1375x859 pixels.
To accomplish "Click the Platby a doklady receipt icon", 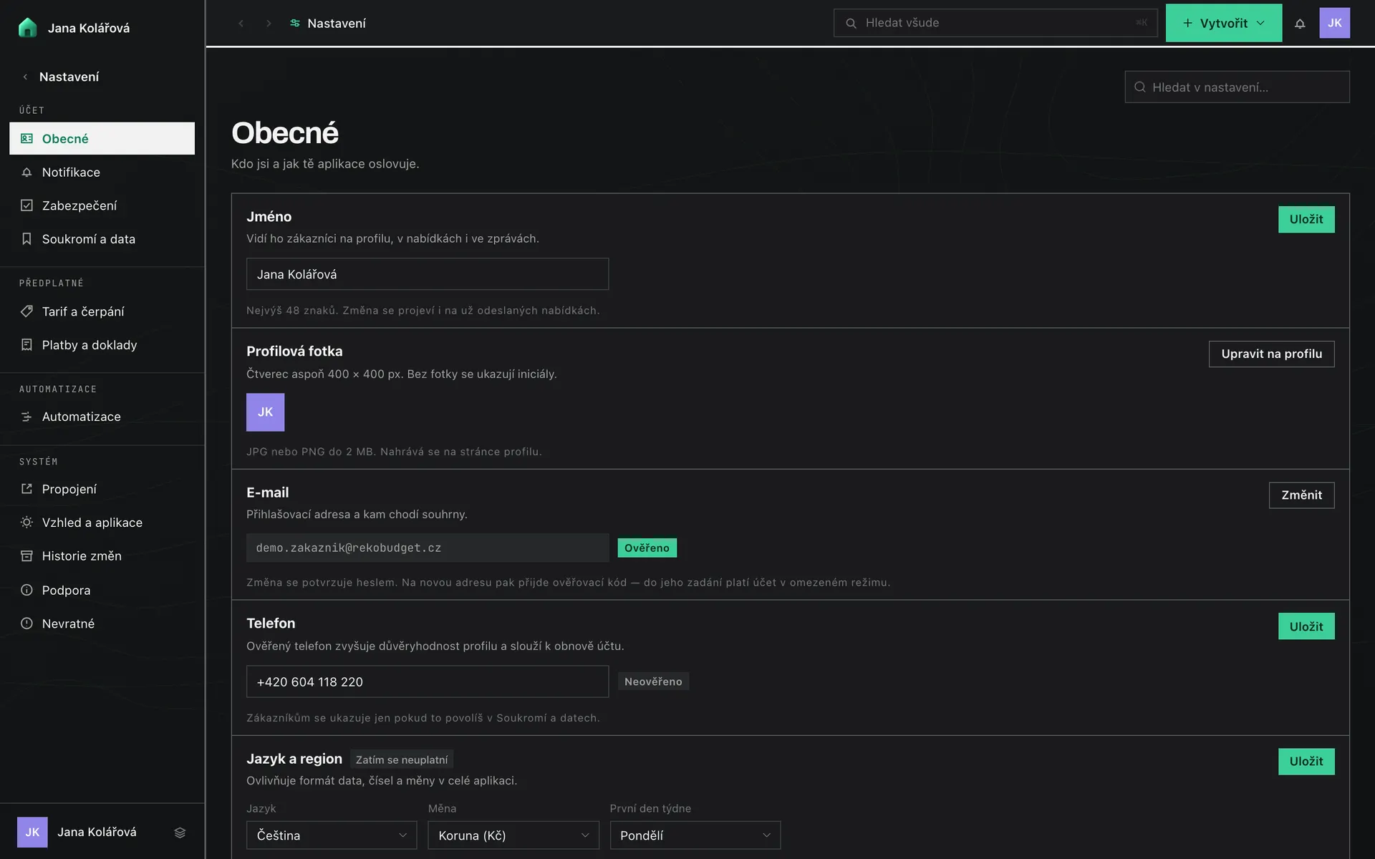I will [x=26, y=345].
